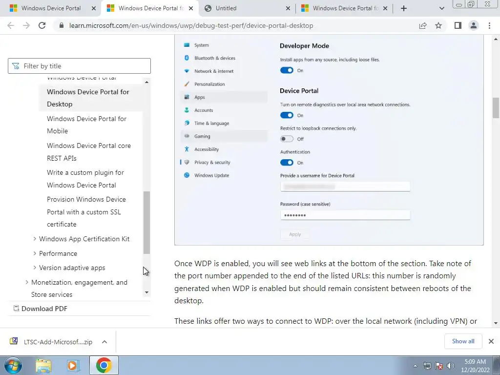Click the Privacy & security shield icon
This screenshot has width=500, height=375.
click(187, 162)
